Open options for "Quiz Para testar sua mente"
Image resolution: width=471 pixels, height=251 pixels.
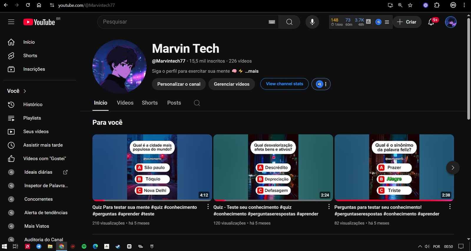(208, 207)
